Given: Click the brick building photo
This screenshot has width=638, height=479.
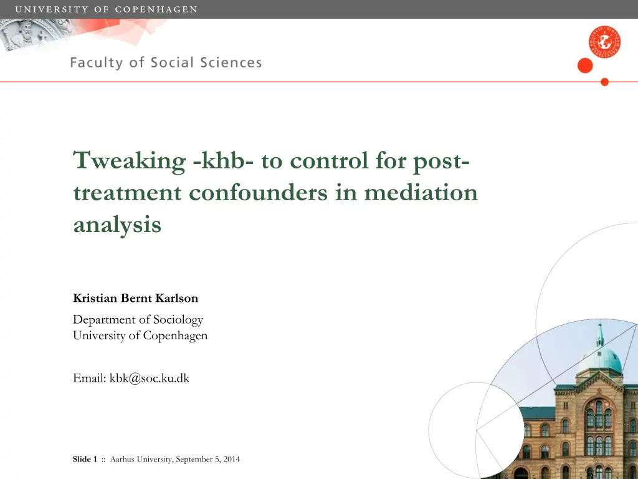Looking at the screenshot, I should click(579, 424).
